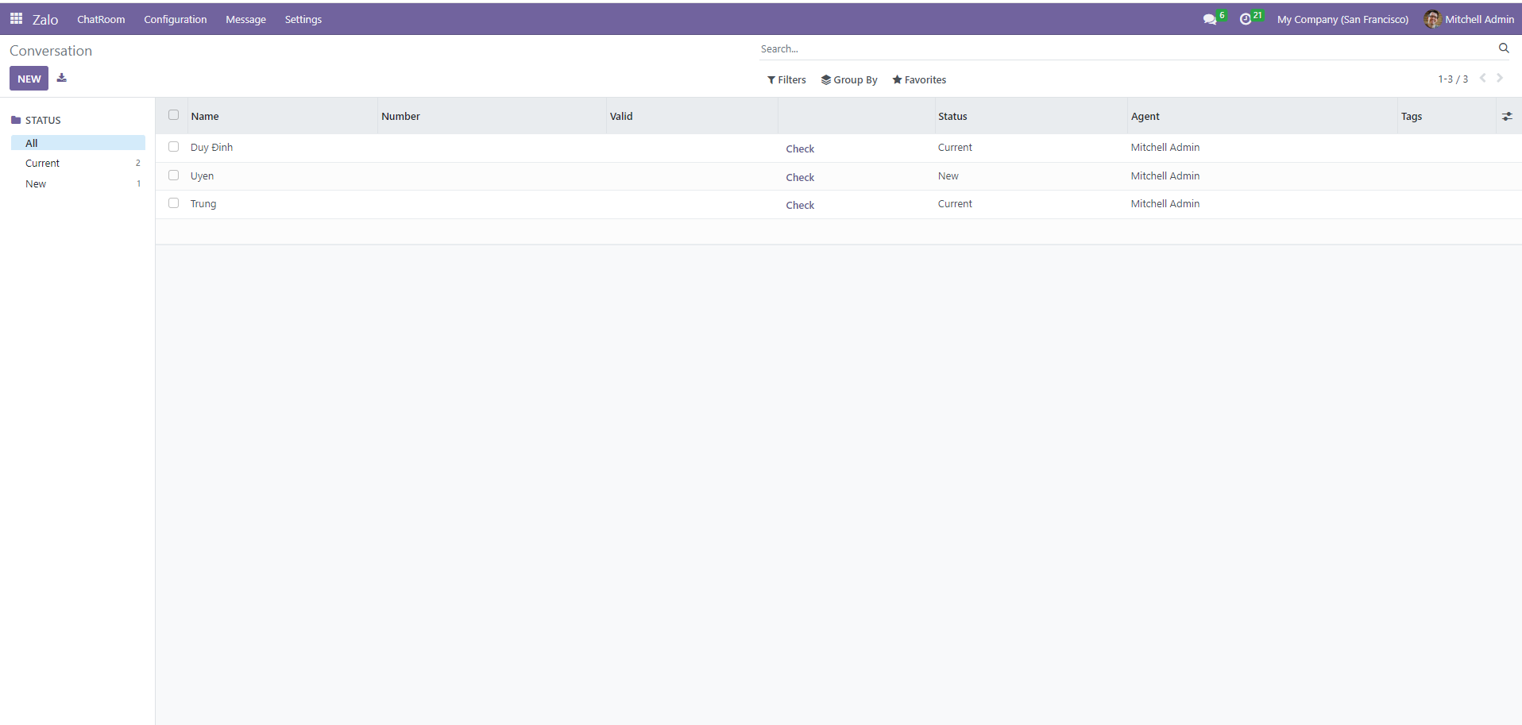Image resolution: width=1522 pixels, height=725 pixels.
Task: Open the activities clock icon
Action: point(1246,19)
